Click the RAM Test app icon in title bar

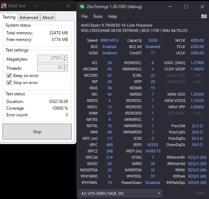coord(4,6)
